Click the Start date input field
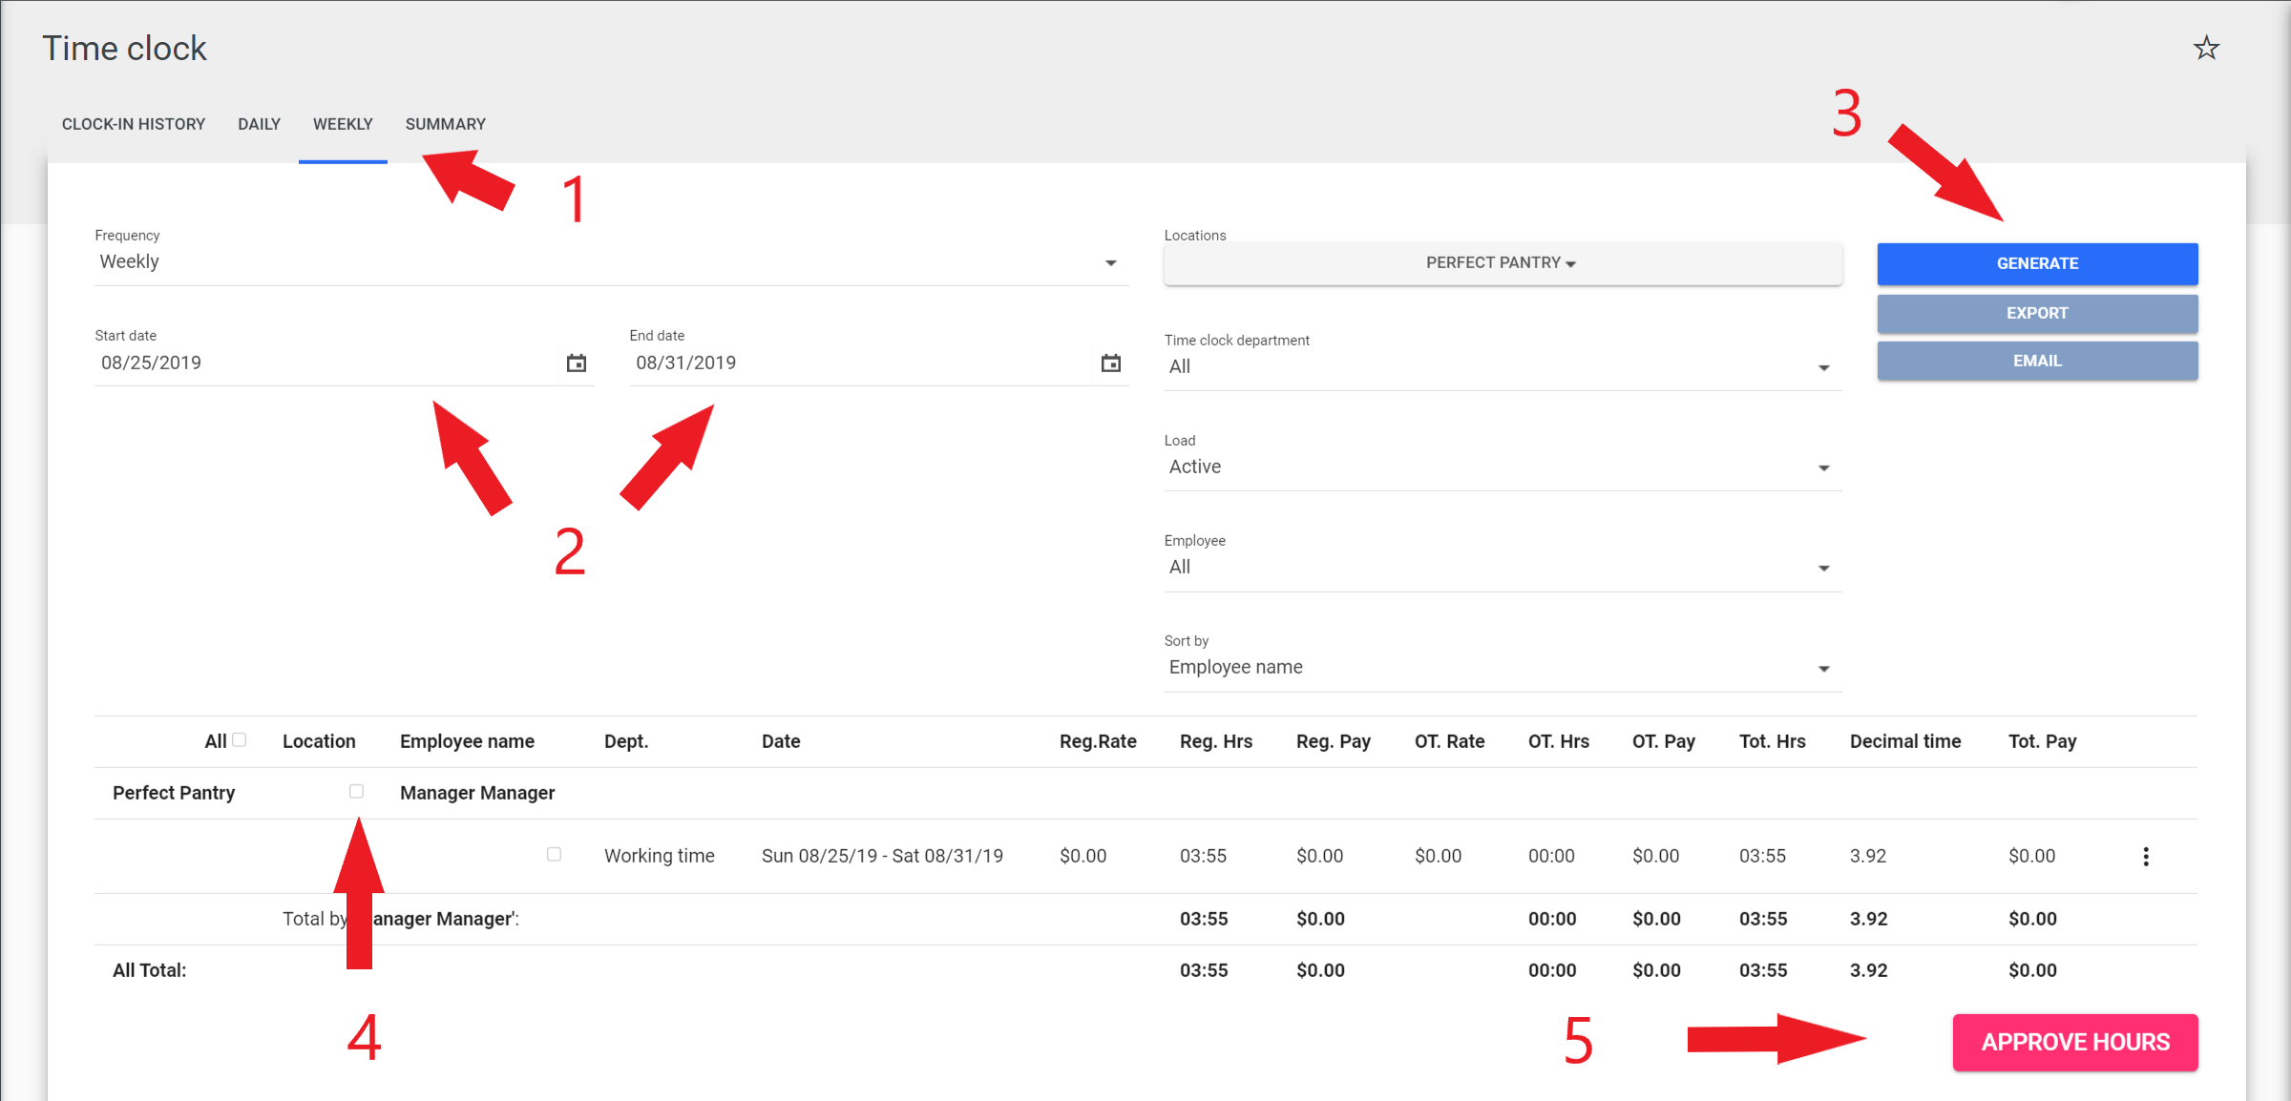 (x=325, y=364)
